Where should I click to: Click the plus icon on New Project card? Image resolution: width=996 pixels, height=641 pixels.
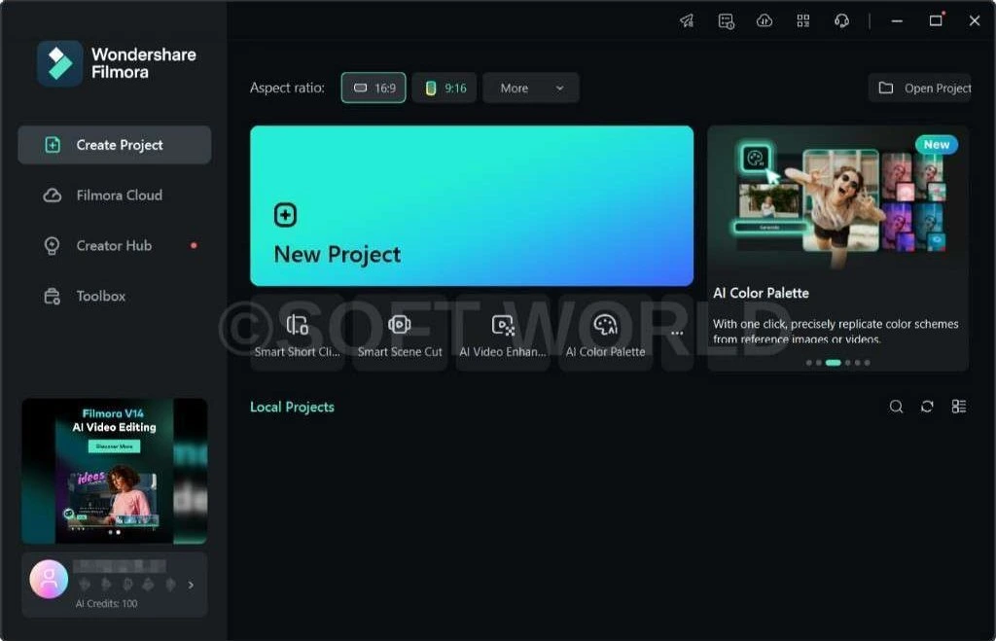pyautogui.click(x=285, y=215)
